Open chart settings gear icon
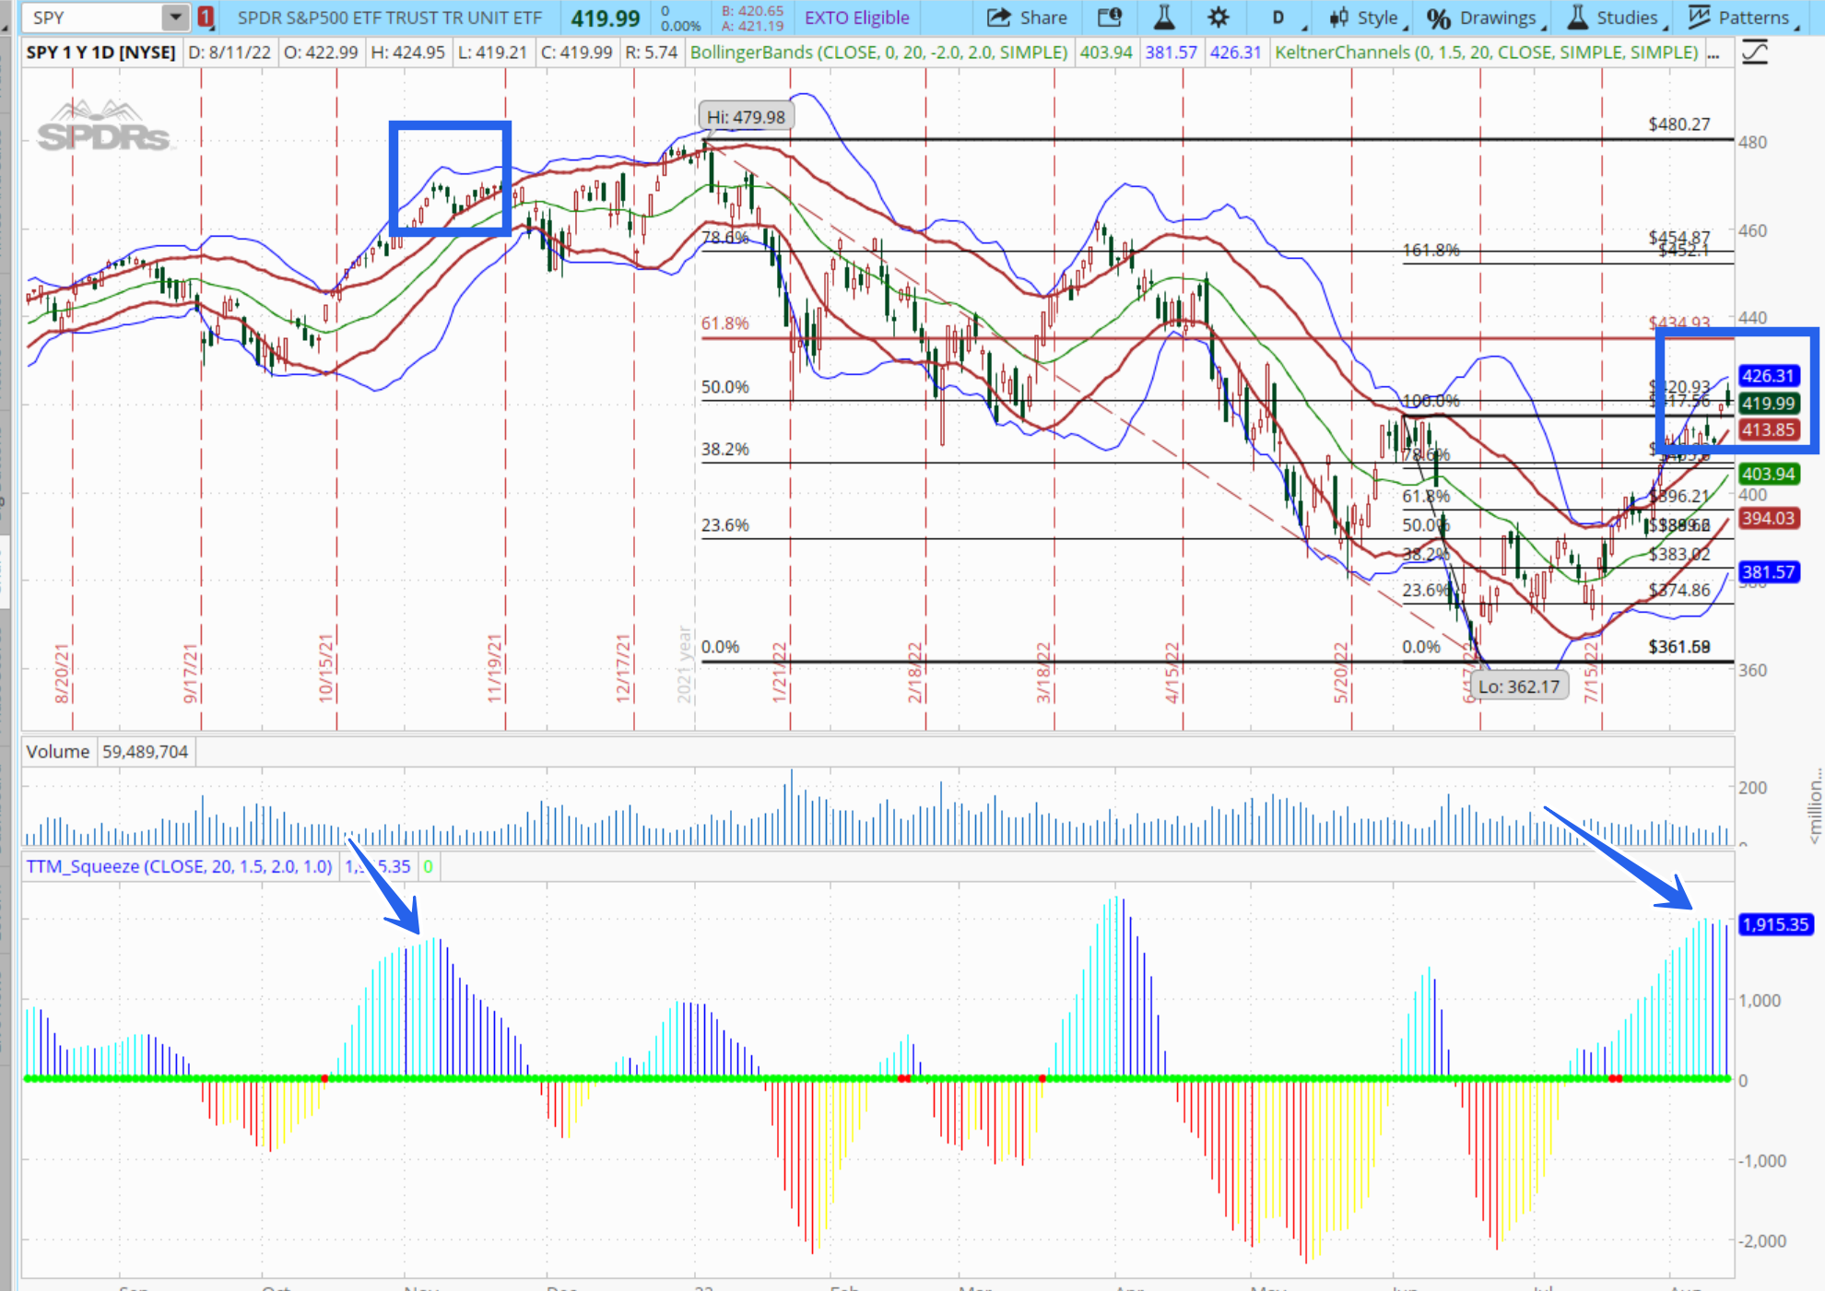 [1219, 18]
